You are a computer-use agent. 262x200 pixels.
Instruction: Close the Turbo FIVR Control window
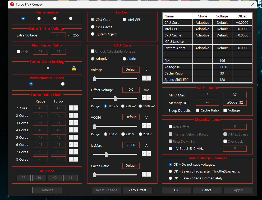click(253, 4)
